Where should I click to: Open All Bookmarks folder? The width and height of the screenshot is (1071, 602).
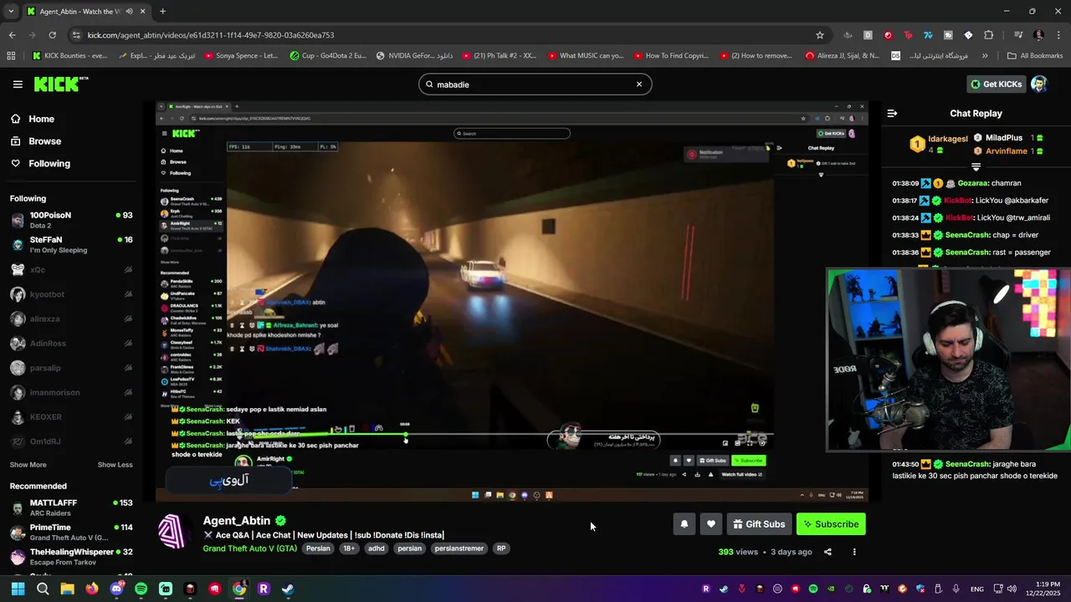click(x=1035, y=56)
